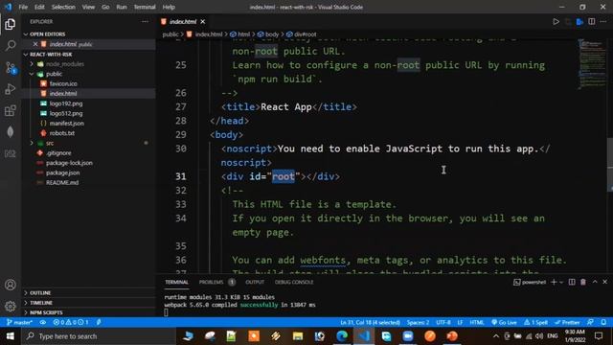Open the Source Control view
This screenshot has width=613, height=345.
[x=11, y=68]
